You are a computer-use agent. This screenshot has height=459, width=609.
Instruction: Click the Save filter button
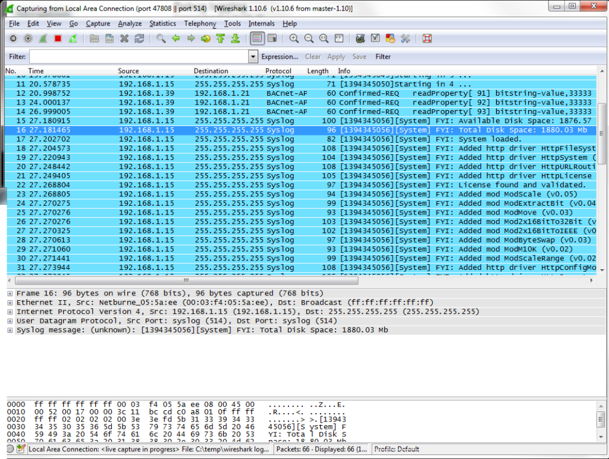tap(359, 56)
